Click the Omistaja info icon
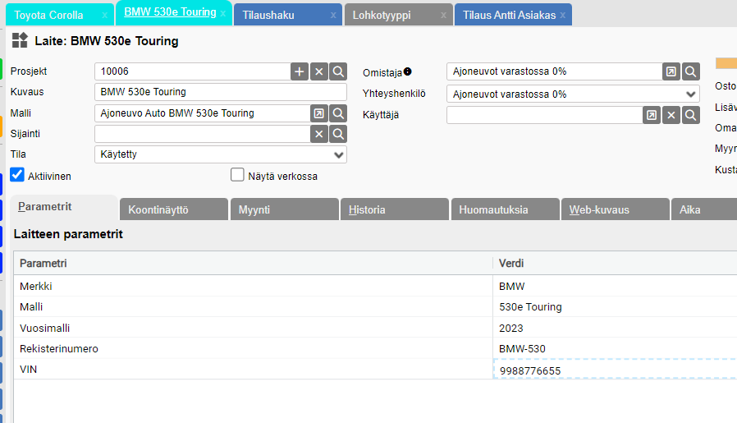Screen dimensions: 737x423 click(408, 71)
